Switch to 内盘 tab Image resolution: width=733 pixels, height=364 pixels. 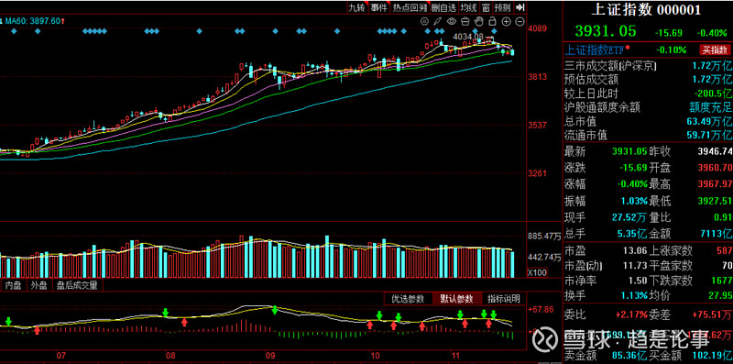[13, 285]
